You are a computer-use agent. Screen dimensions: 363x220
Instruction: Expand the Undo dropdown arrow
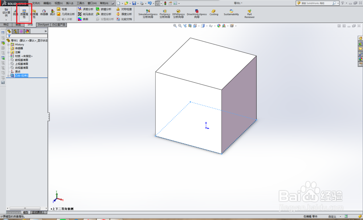(x=153, y=4)
